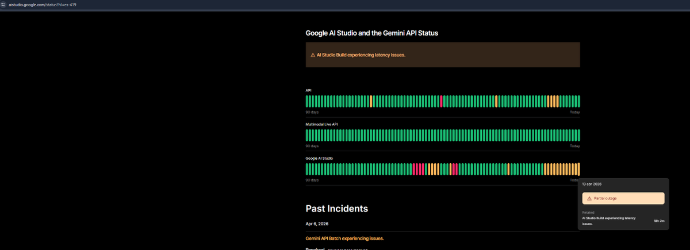Click the Google AI Studio and Gemini API Status title
The image size is (690, 250).
[x=372, y=33]
